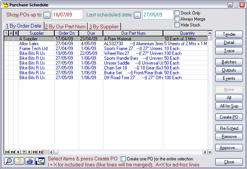Open date picker for Show POs up to
Viewport: 247px width, 169px height.
coord(47,15)
